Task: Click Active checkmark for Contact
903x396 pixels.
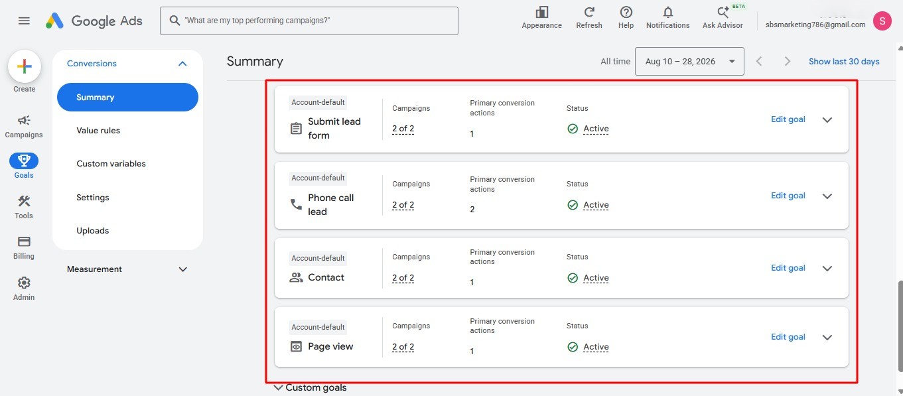Action: coord(573,278)
